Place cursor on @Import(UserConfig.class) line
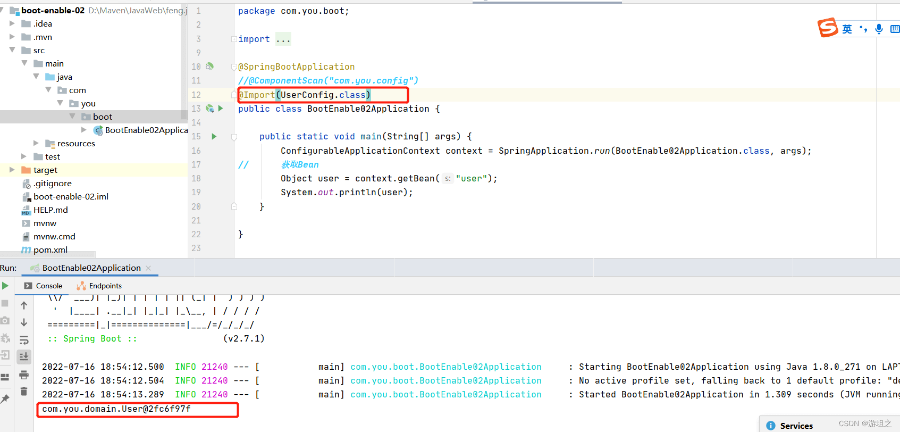Image resolution: width=900 pixels, height=432 pixels. click(304, 95)
